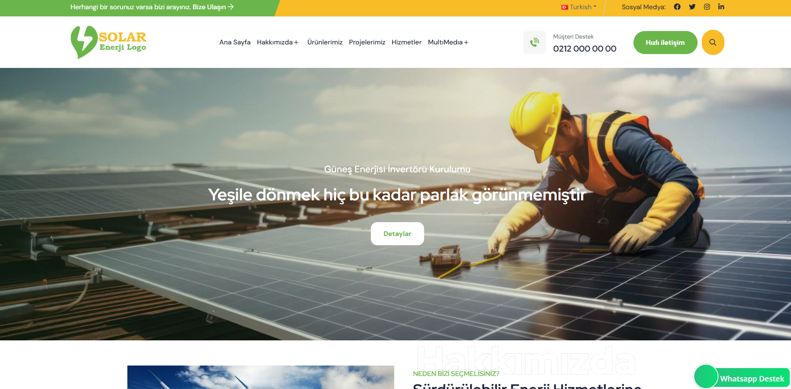Viewport: 791px width, 389px height.
Task: Click the search magnifier icon
Action: [x=713, y=42]
